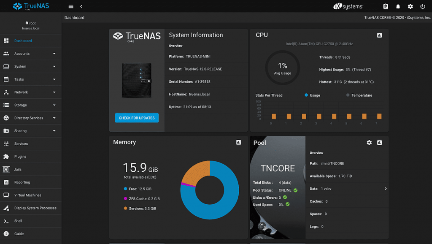Viewport: 432px width, 244px height.
Task: Open the task manager clipboard icon
Action: tap(386, 6)
